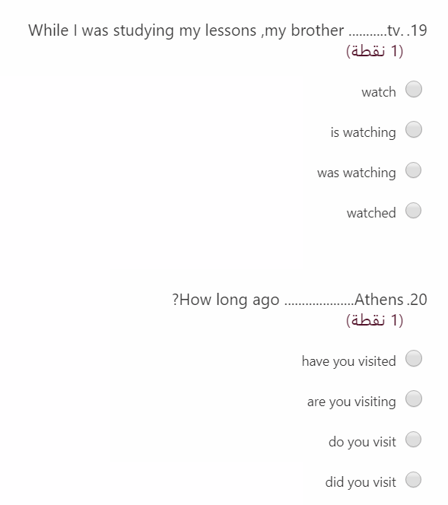Click the 'watched' answer label text
Screen dimensions: 448x505
pos(371,213)
